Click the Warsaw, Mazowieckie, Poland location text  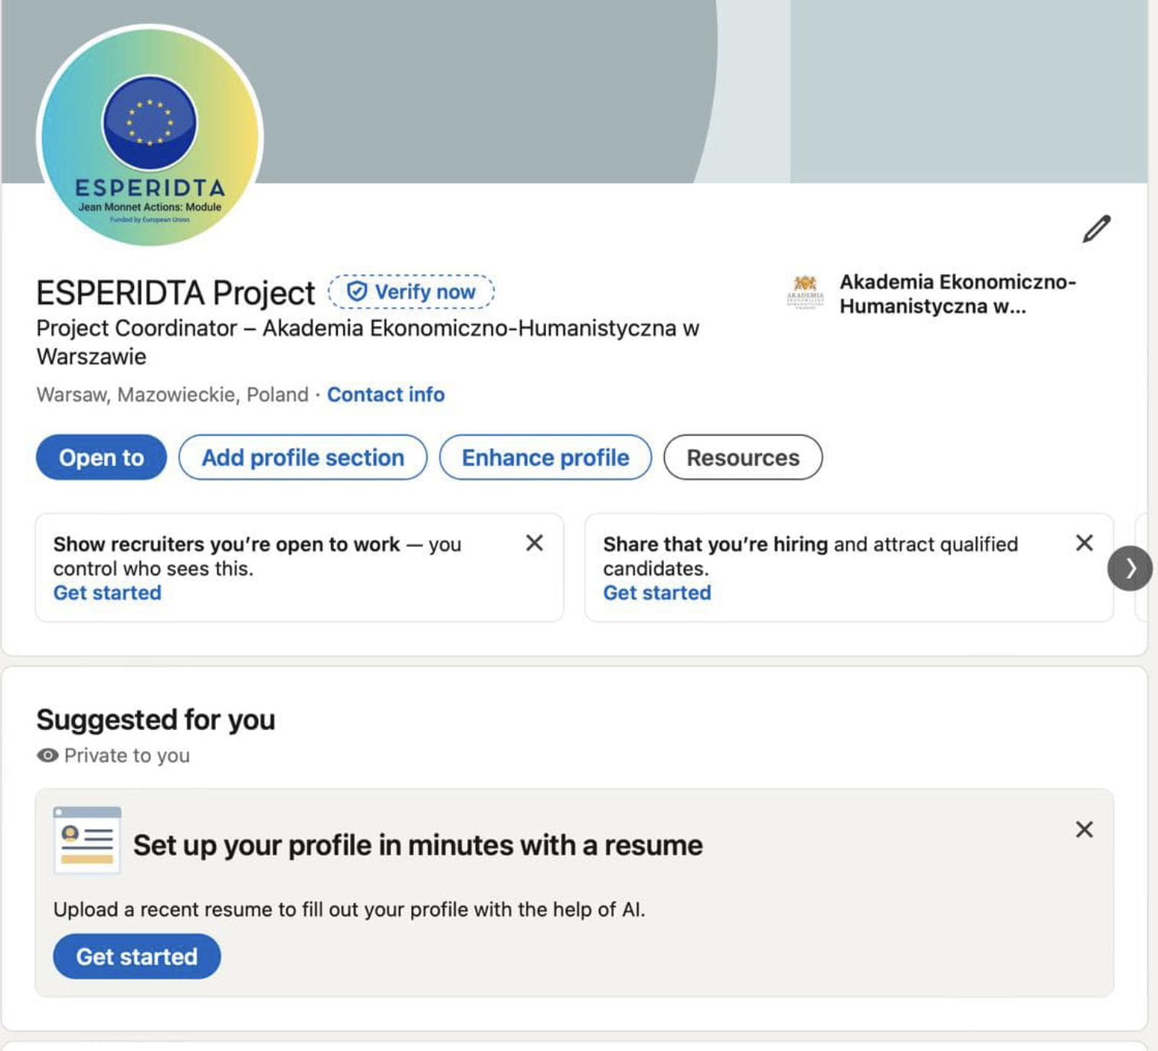click(x=172, y=395)
